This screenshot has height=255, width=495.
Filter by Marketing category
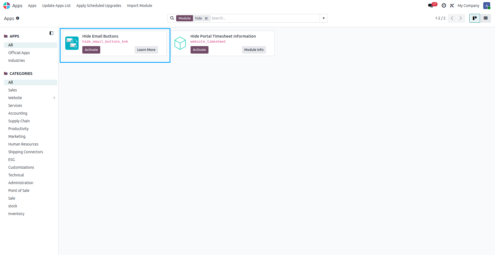30,136
